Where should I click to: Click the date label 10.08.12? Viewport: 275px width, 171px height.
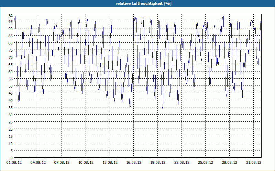click(86, 162)
